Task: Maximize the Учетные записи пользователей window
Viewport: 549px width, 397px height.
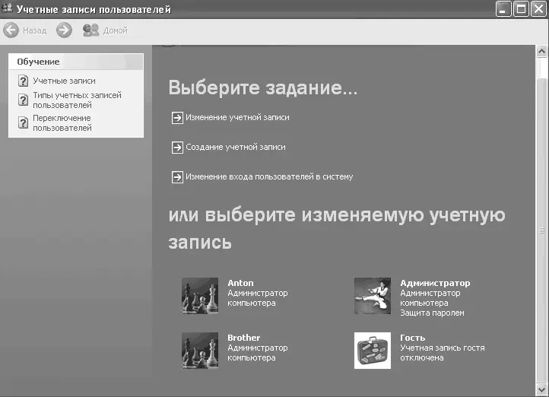Action: pos(521,9)
